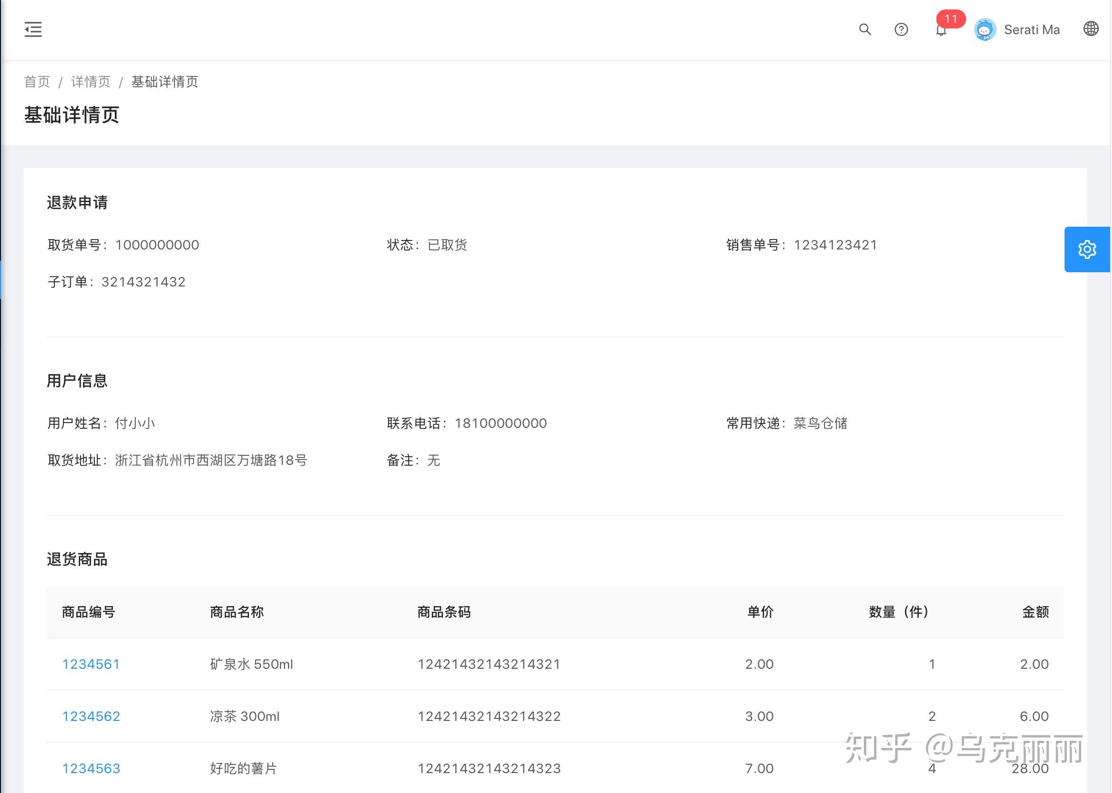Click barcode 12421432143214323
Screen dimensions: 1112x793
coord(489,769)
